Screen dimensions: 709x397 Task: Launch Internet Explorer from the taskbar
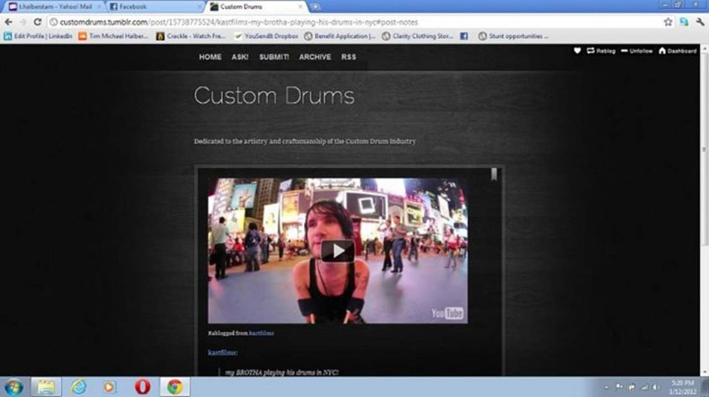tap(78, 387)
